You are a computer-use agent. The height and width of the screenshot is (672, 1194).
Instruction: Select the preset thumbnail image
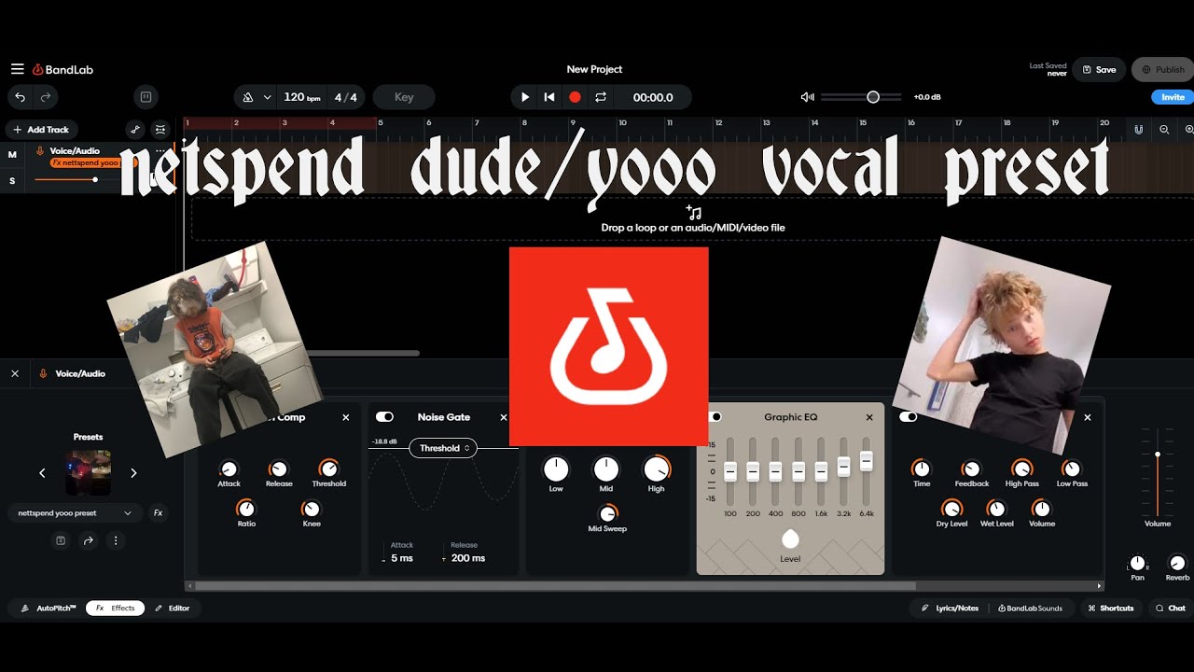click(88, 473)
